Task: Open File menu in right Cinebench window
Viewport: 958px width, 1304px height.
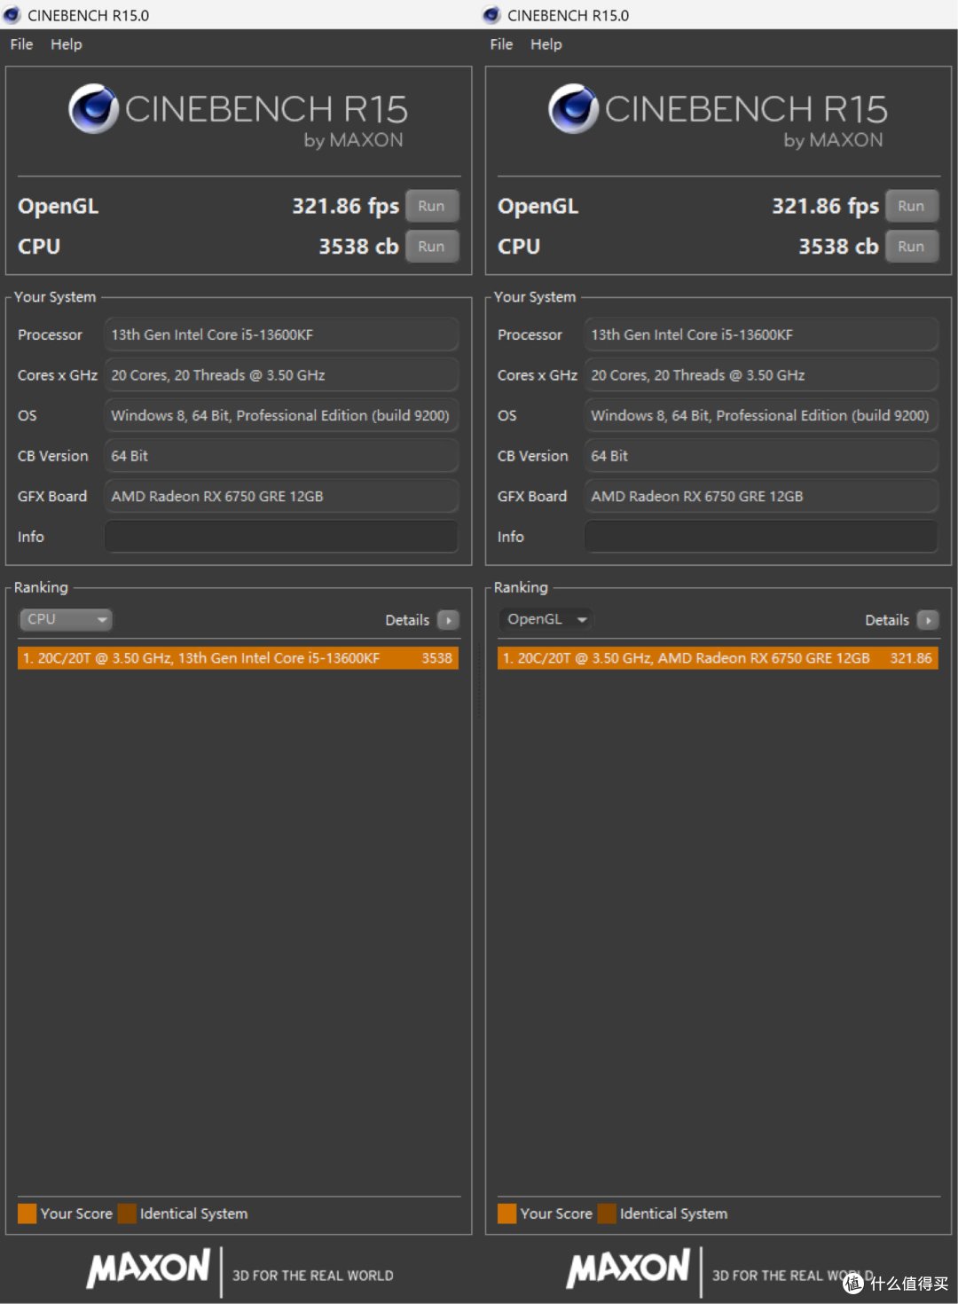Action: pyautogui.click(x=501, y=44)
